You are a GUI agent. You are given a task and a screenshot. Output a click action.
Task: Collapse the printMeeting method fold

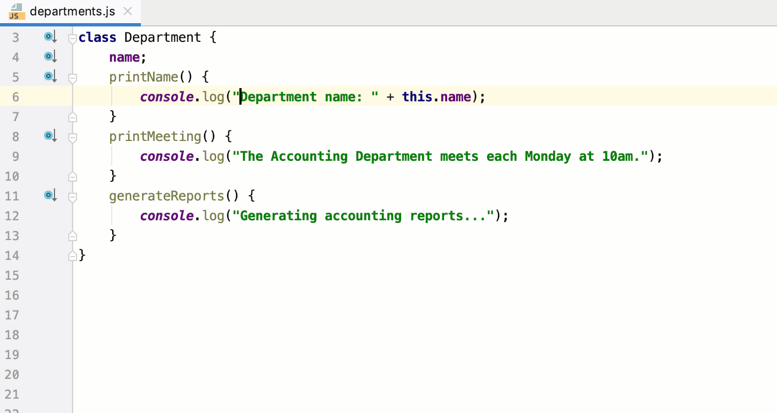[72, 136]
